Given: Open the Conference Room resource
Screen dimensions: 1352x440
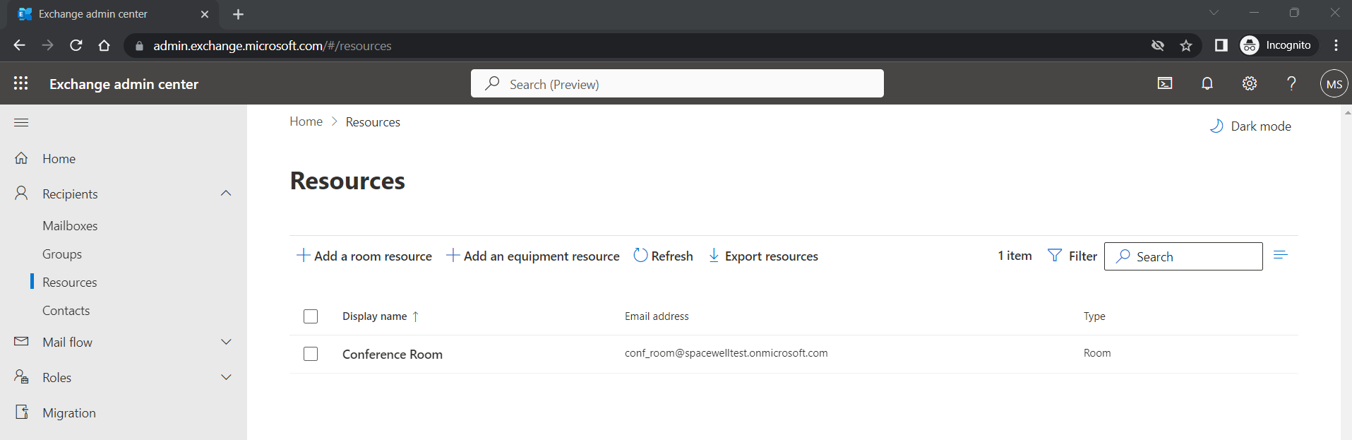Looking at the screenshot, I should 393,355.
